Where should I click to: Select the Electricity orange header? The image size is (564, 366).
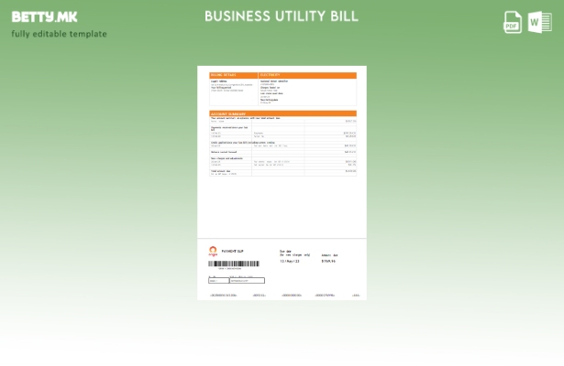(307, 75)
